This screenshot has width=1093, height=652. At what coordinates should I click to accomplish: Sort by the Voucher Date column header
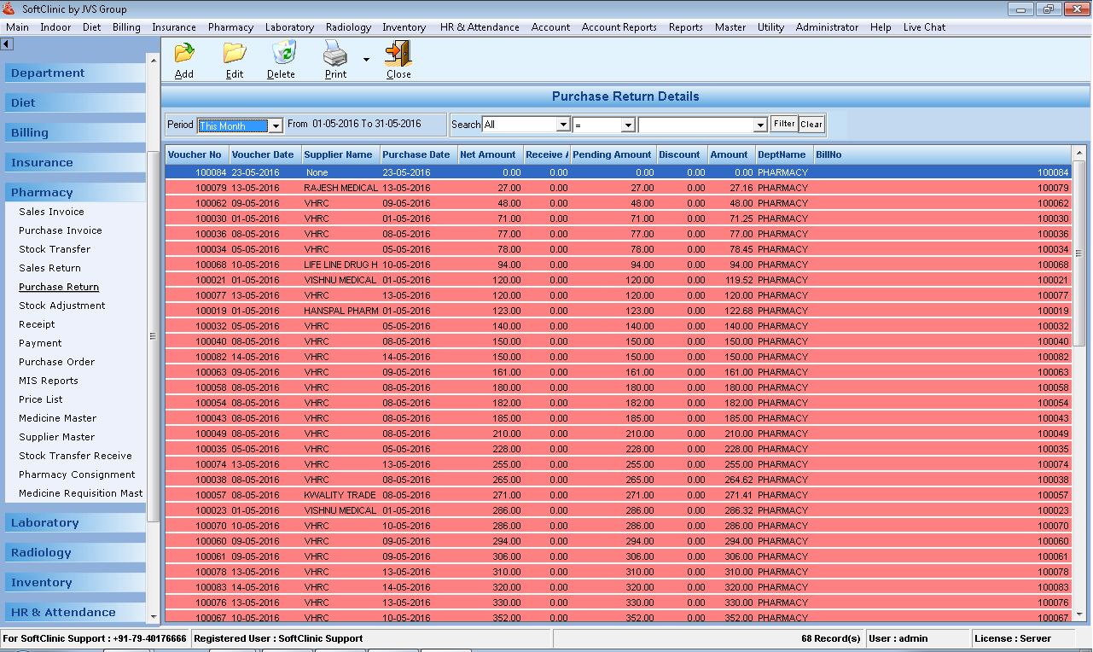point(263,154)
